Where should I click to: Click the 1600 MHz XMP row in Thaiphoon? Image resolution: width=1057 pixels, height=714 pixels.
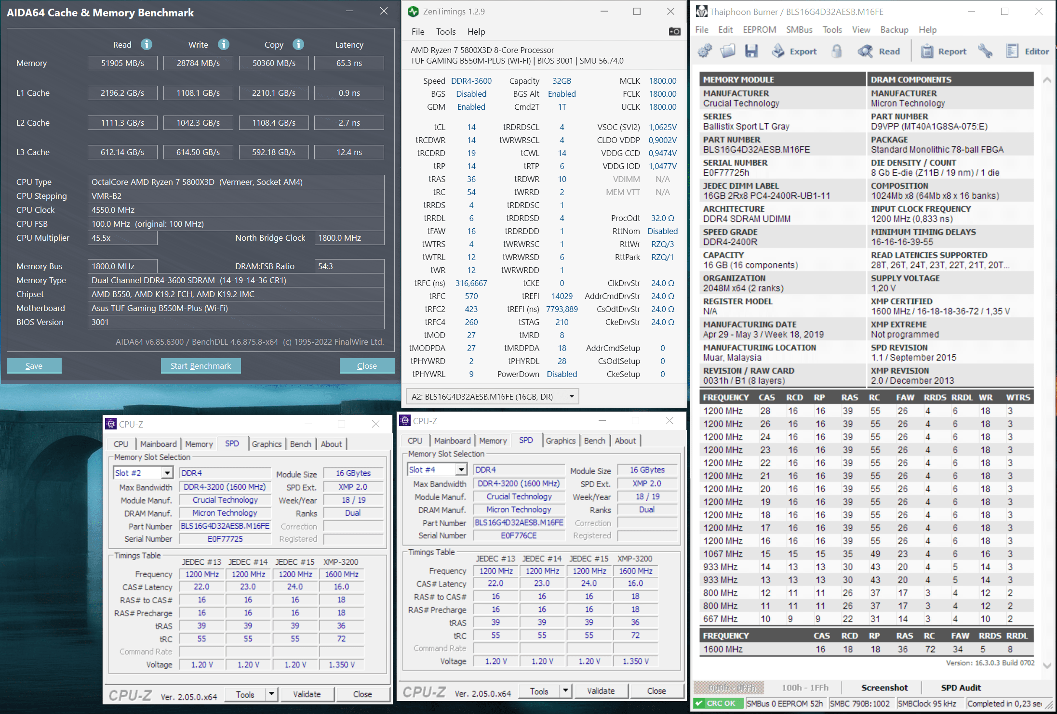[866, 649]
